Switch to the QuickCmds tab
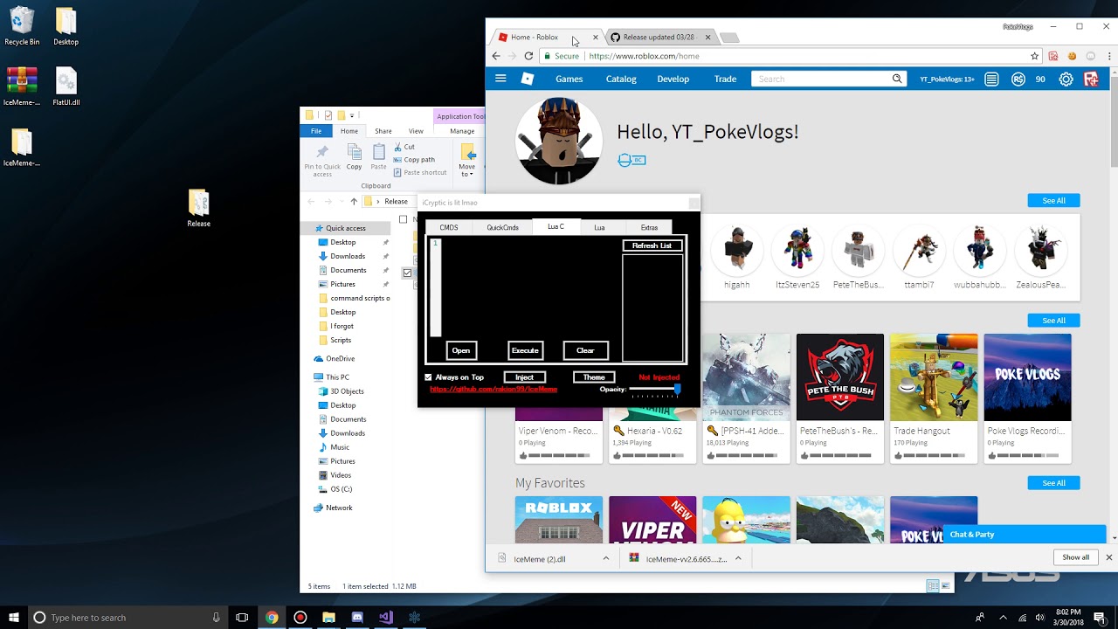The width and height of the screenshot is (1118, 629). tap(503, 227)
